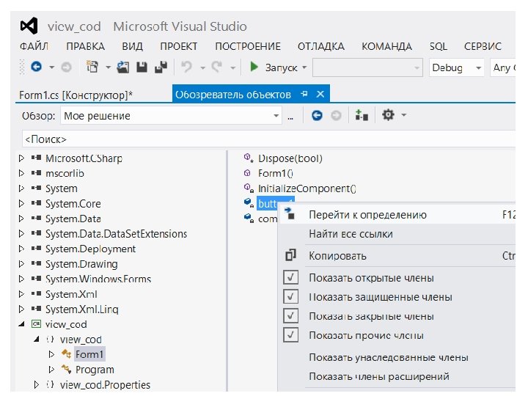528x396 pixels.
Task: Open the ФАЙЛ menu
Action: [x=34, y=46]
